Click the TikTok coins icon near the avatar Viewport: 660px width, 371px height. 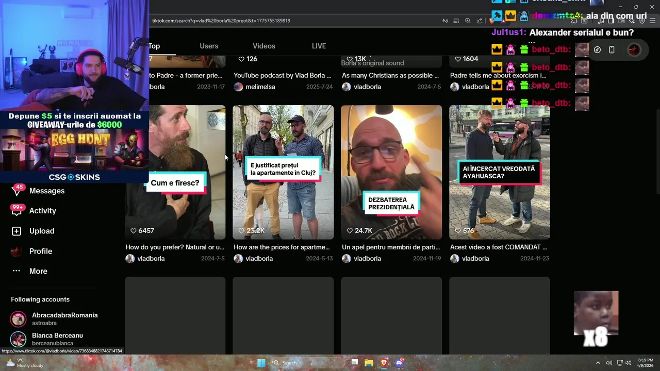coord(597,50)
